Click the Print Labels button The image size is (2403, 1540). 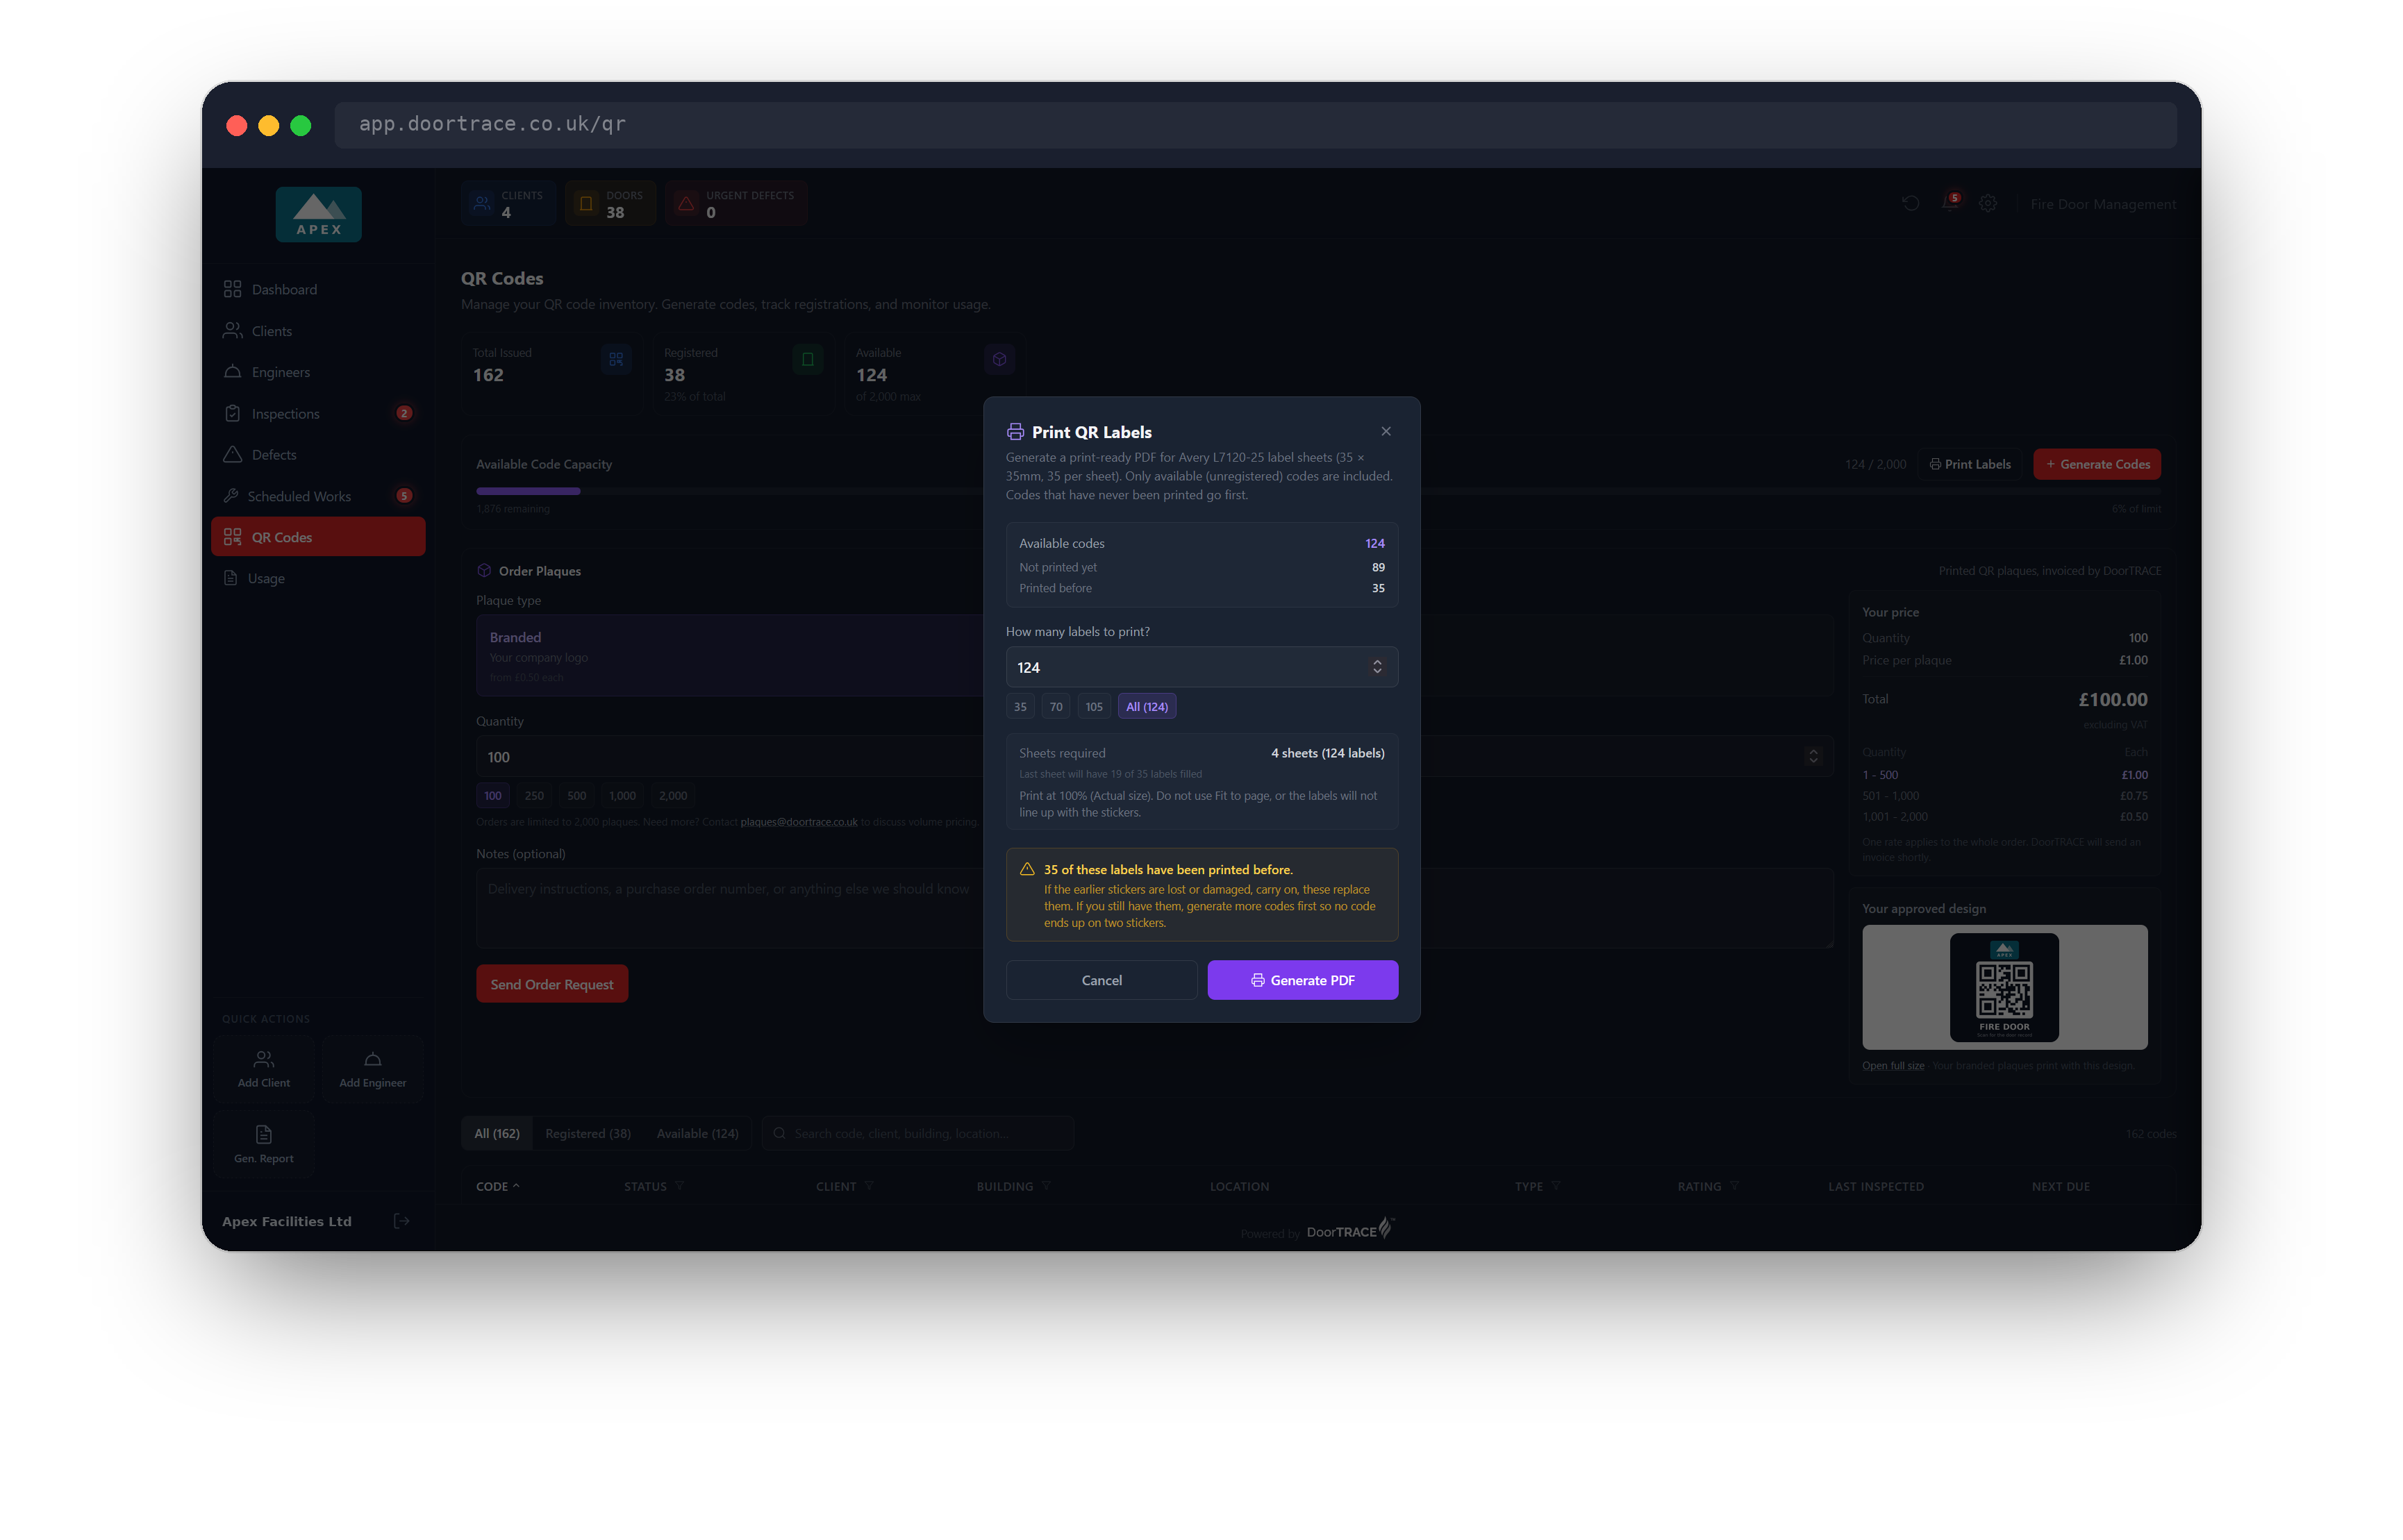pos(1970,464)
